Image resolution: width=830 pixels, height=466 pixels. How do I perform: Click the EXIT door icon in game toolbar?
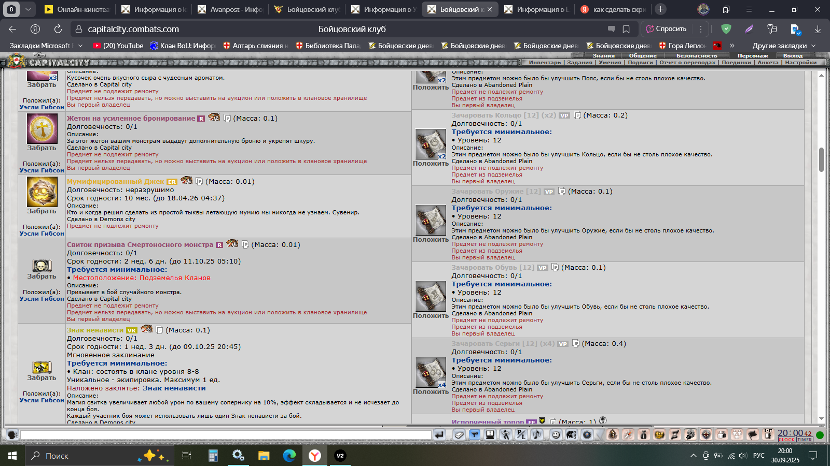coord(768,434)
